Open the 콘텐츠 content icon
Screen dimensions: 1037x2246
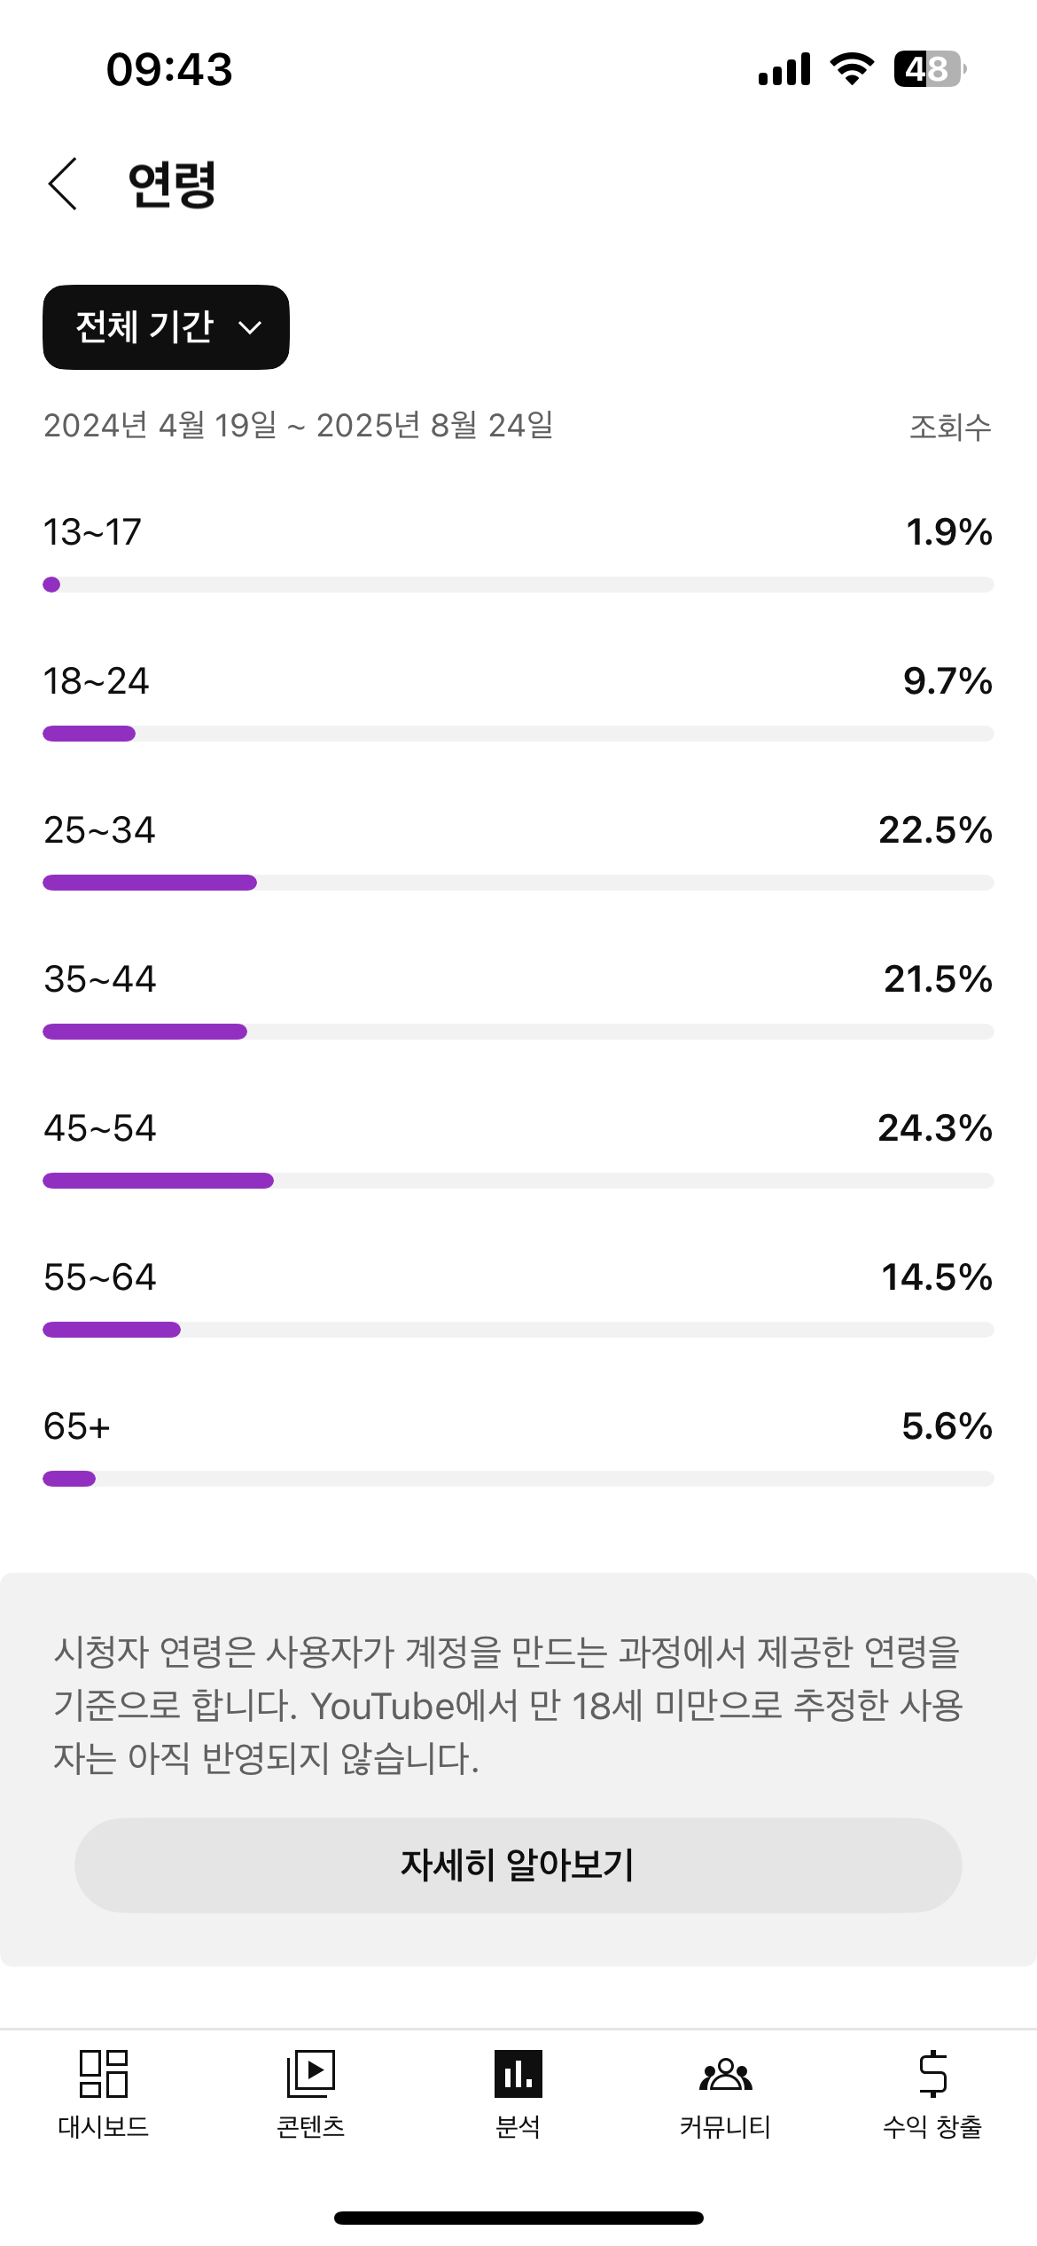click(x=310, y=2073)
